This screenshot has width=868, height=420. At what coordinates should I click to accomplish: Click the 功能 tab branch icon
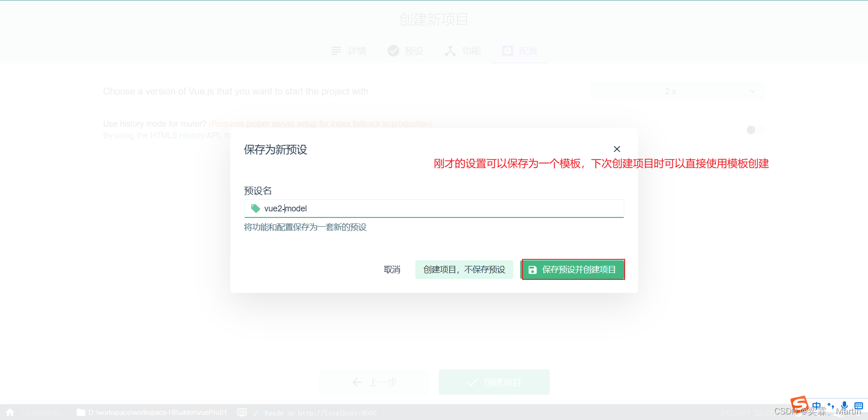click(450, 51)
